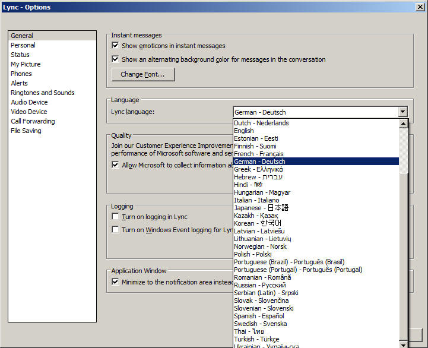The width and height of the screenshot is (428, 348).
Task: Open Video Device settings
Action: 52,112
